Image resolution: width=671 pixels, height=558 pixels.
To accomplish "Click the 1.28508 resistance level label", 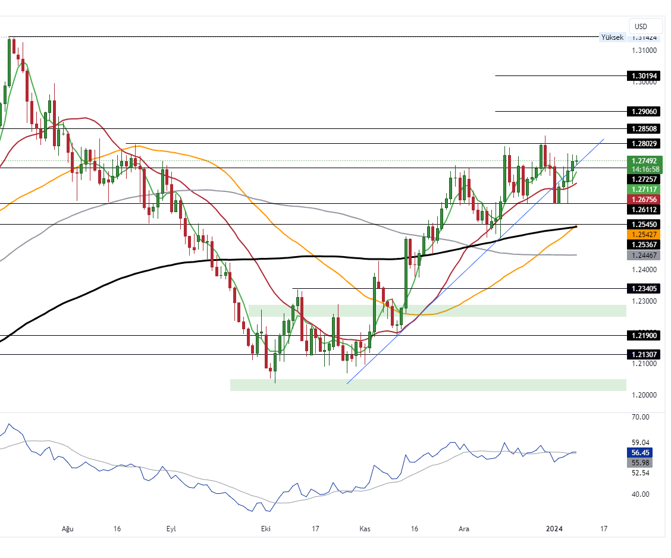I will tap(645, 128).
